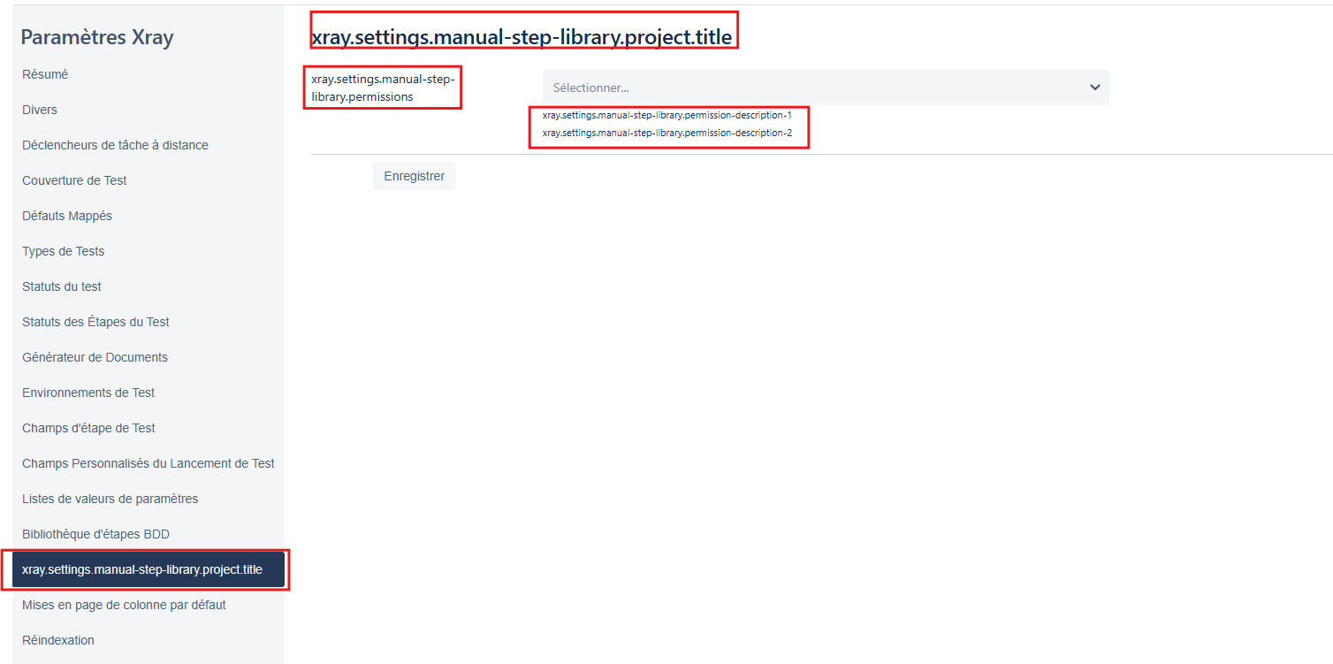Go to the Divers settings page
Viewport: 1333px width, 664px height.
coord(40,110)
